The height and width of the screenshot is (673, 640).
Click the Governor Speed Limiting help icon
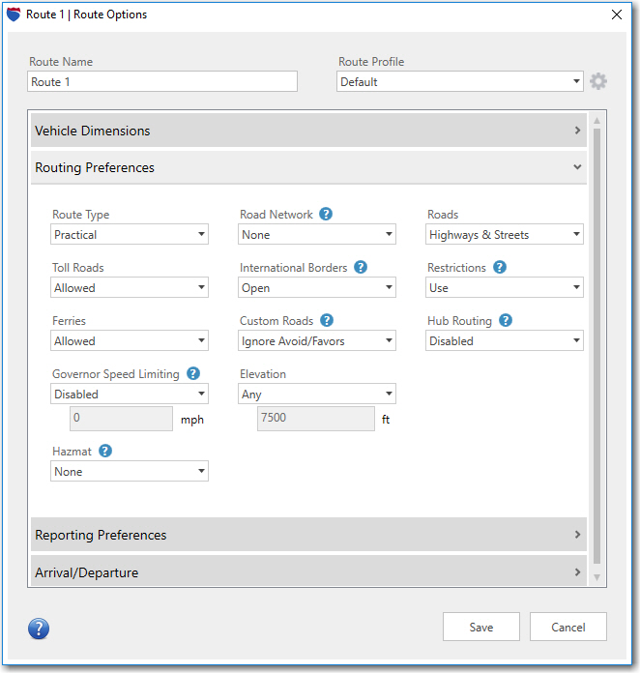pos(193,373)
